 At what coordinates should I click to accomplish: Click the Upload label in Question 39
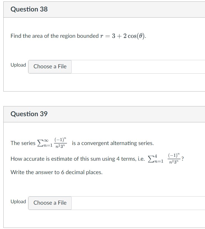tap(18, 202)
